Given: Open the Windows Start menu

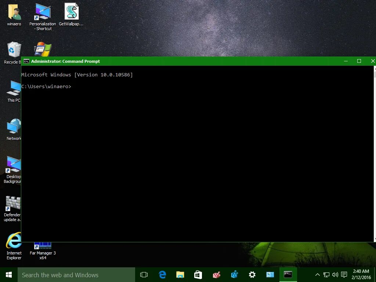Looking at the screenshot, I should pyautogui.click(x=9, y=275).
